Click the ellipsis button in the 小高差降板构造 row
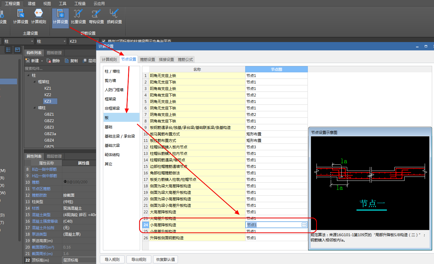The image size is (434, 264). (304, 225)
